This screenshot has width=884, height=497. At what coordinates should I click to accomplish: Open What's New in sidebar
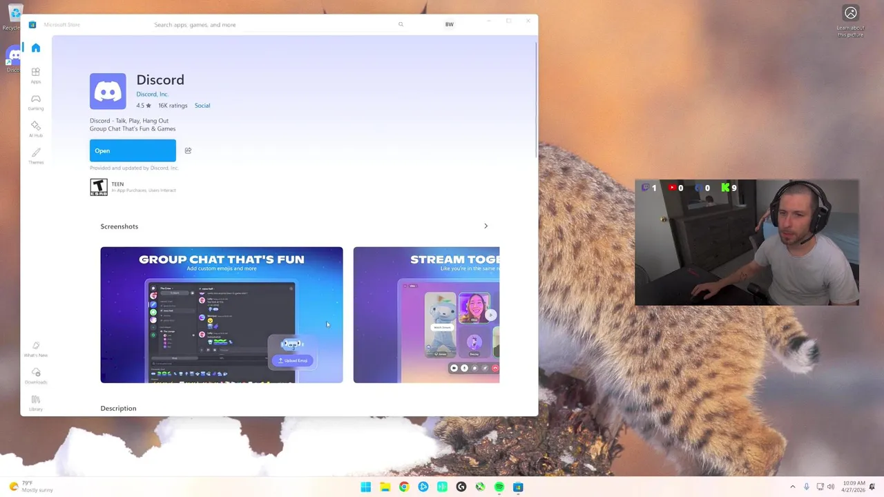coord(36,349)
